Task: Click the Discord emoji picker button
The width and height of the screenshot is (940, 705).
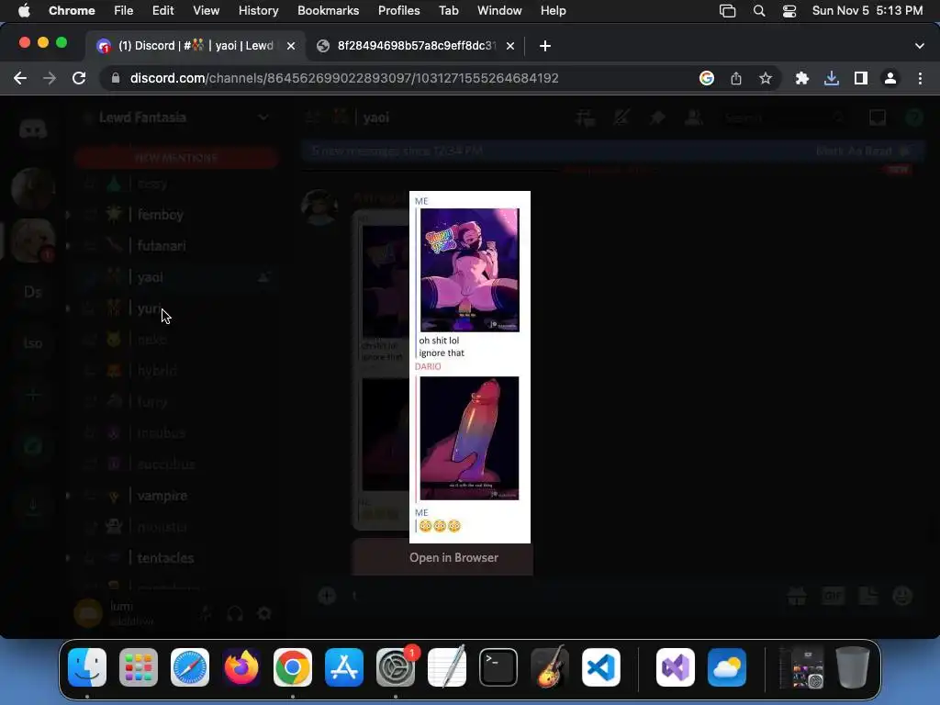Action: coord(903,596)
